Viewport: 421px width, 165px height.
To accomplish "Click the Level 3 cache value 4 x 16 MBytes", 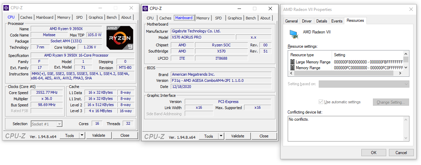I will click(x=101, y=111).
